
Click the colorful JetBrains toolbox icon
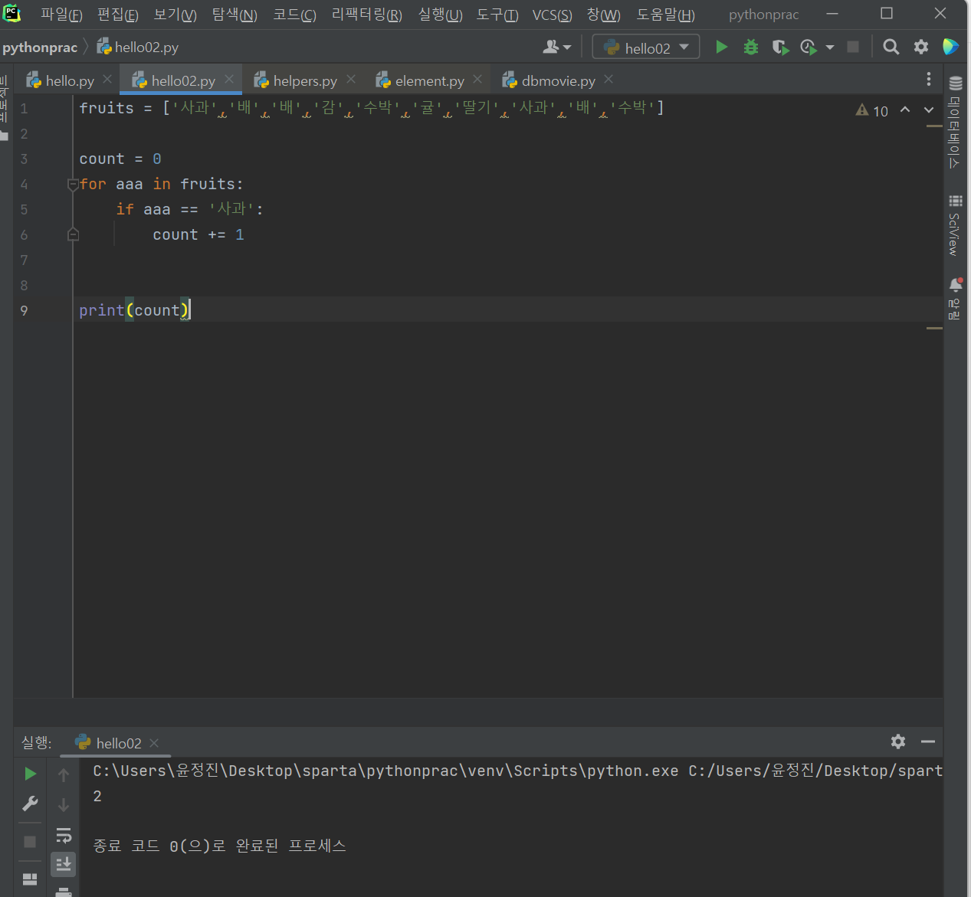pos(951,47)
